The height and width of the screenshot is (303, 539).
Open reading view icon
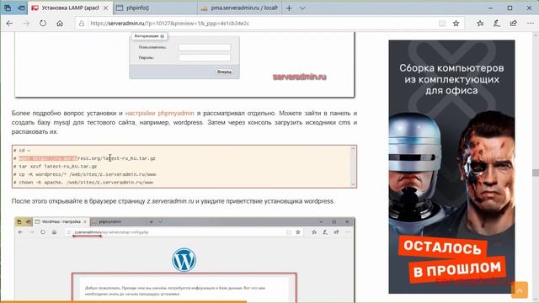[x=442, y=24]
